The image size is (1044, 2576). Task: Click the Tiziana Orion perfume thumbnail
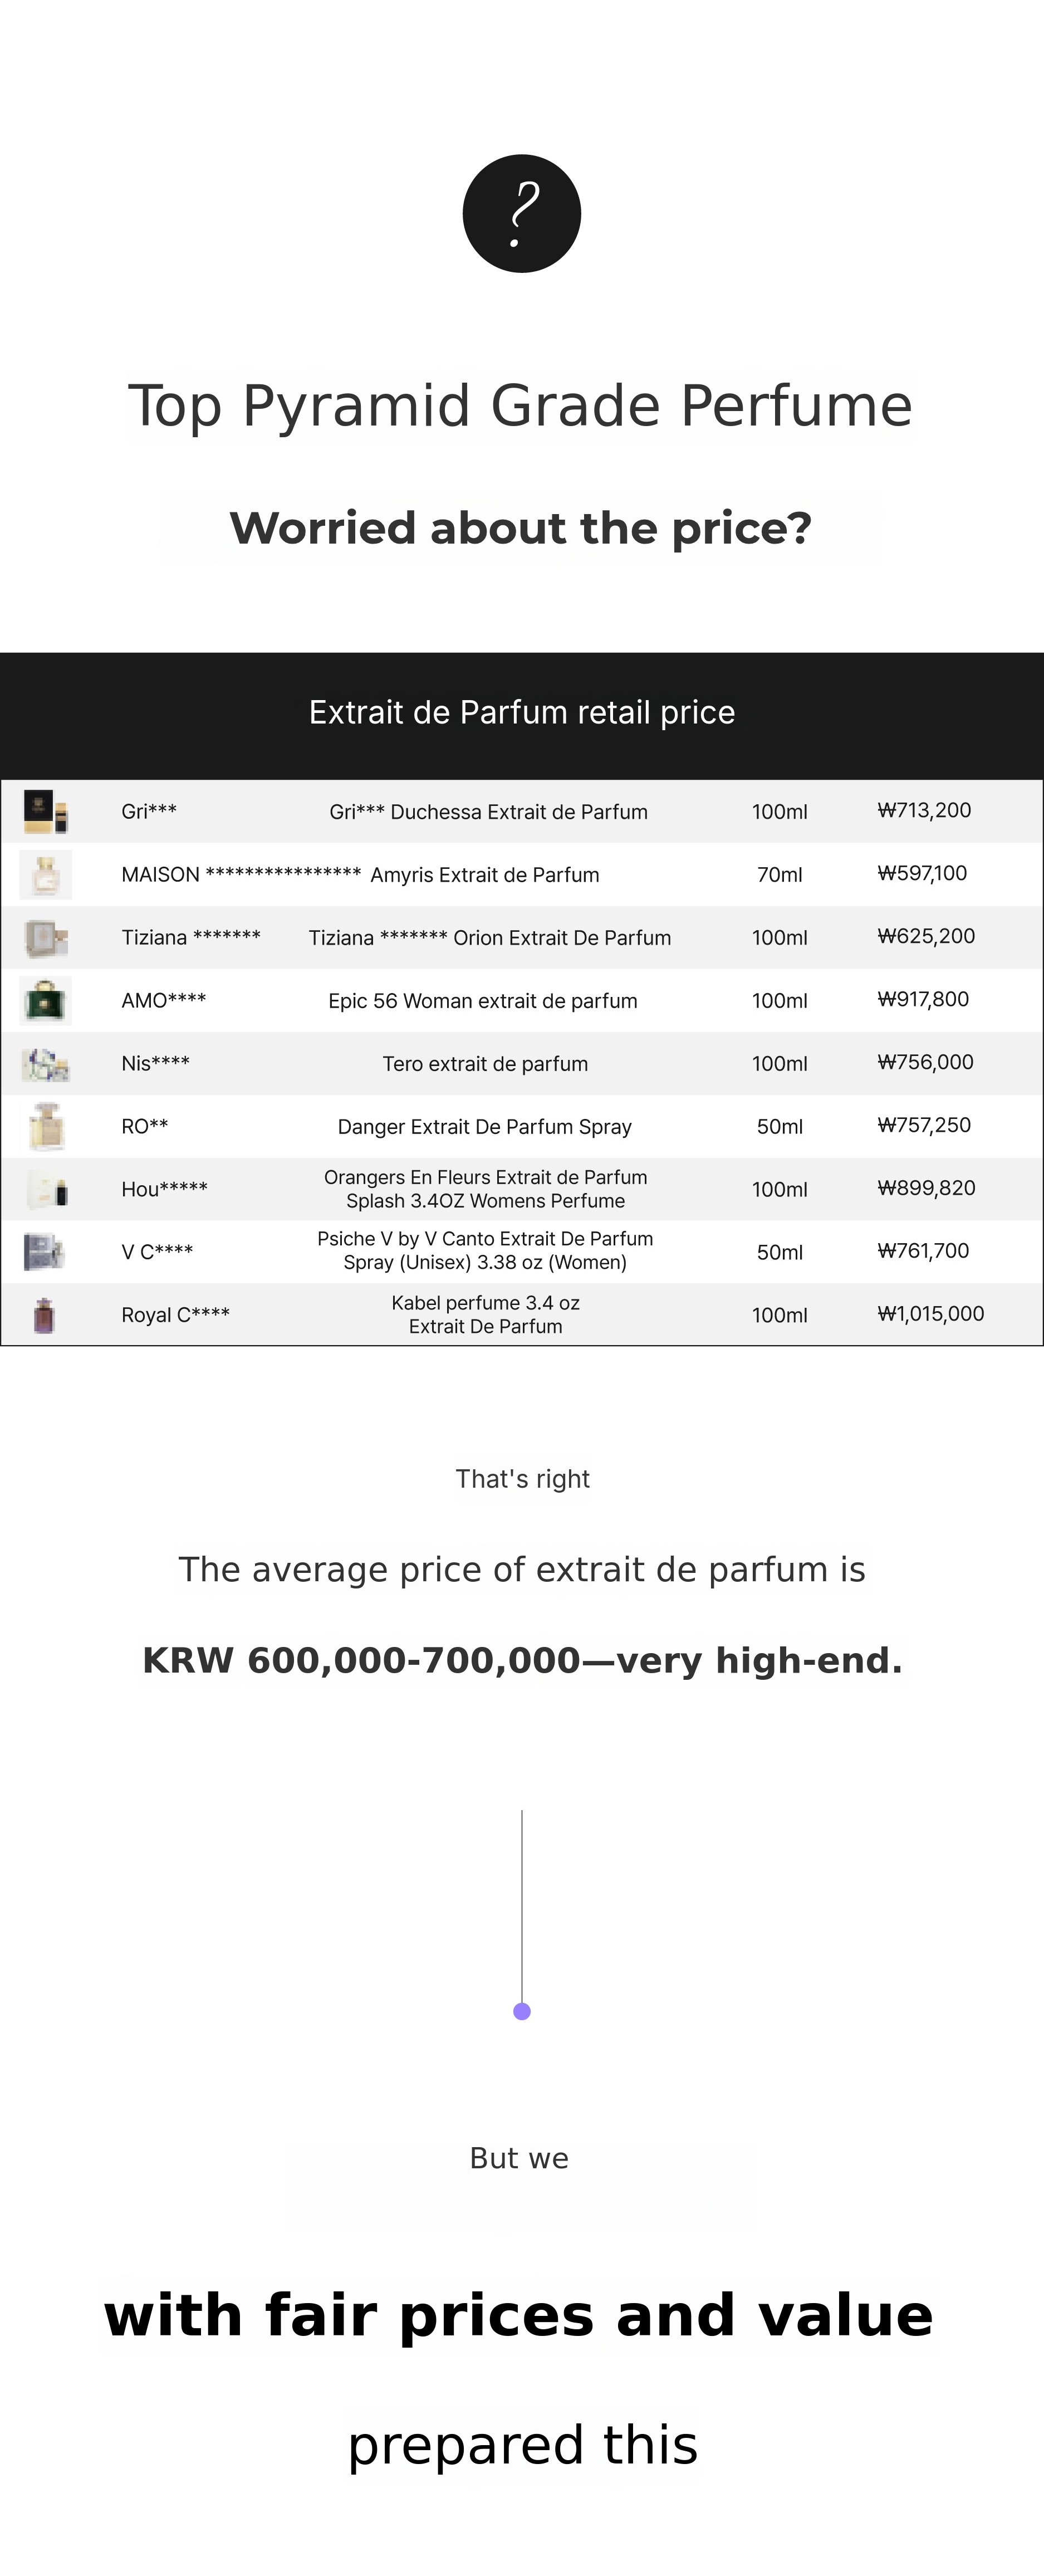[46, 937]
